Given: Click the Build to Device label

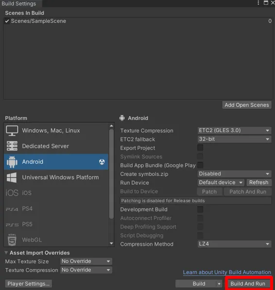Looking at the screenshot, I should (139, 191).
